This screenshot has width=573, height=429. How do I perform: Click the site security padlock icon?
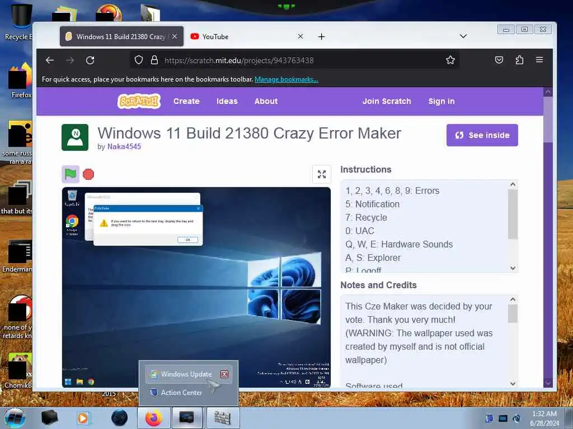pos(154,60)
